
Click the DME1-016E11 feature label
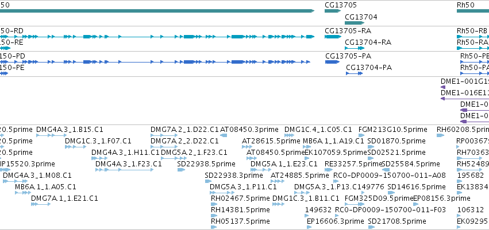coord(465,93)
